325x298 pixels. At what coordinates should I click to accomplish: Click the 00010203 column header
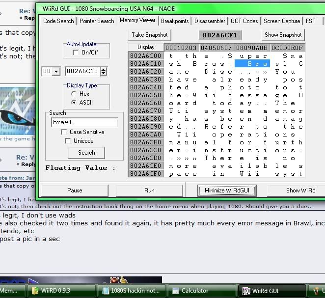[x=181, y=48]
